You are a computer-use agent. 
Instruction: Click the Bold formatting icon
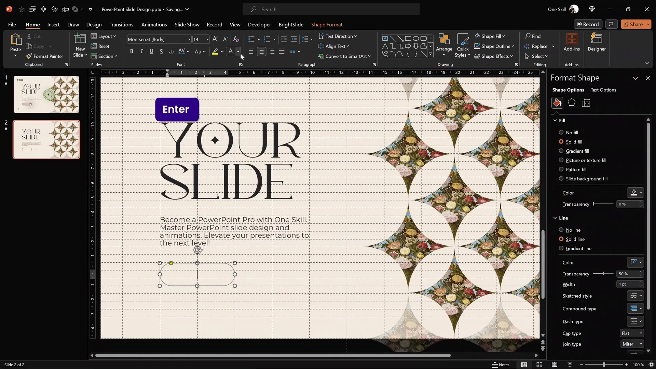click(x=132, y=51)
